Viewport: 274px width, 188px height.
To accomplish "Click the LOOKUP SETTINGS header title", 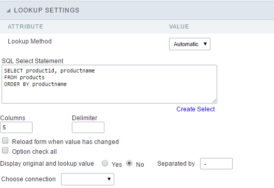I will pos(47,10).
